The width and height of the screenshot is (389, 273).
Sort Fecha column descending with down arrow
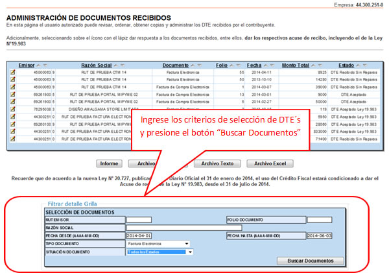(x=272, y=65)
